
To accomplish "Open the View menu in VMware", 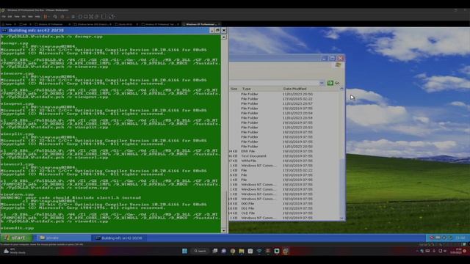I will coord(17,16).
